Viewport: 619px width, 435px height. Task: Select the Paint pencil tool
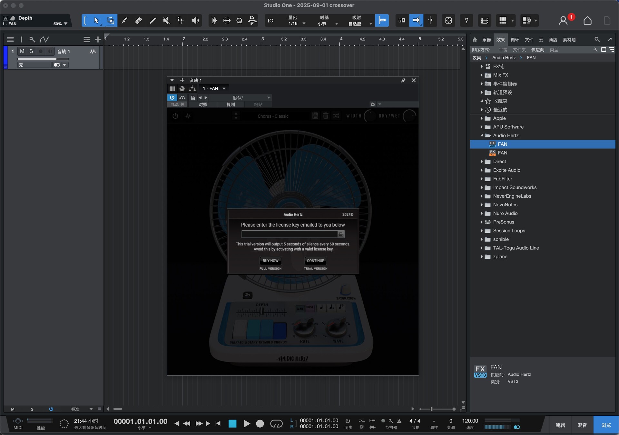(153, 21)
